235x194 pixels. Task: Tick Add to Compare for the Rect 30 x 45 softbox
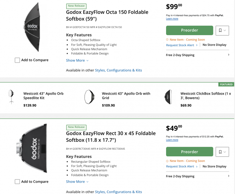[17, 182]
